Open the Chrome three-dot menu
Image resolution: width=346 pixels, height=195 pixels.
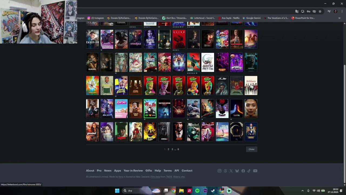(x=342, y=11)
